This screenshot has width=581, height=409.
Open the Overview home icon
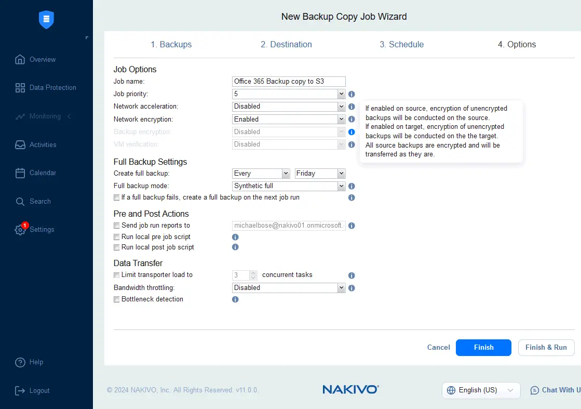(x=20, y=59)
